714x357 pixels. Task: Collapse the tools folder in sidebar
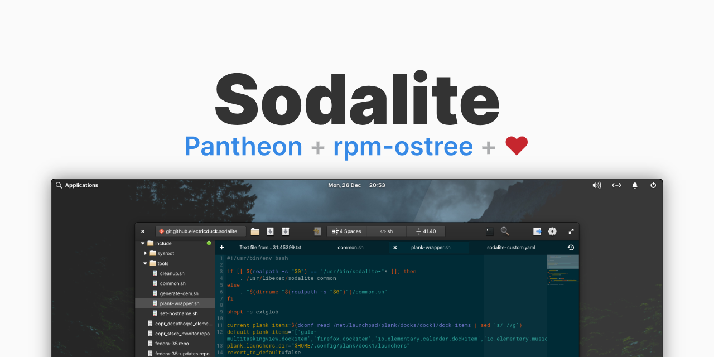145,263
